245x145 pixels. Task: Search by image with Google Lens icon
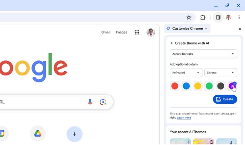point(103,102)
